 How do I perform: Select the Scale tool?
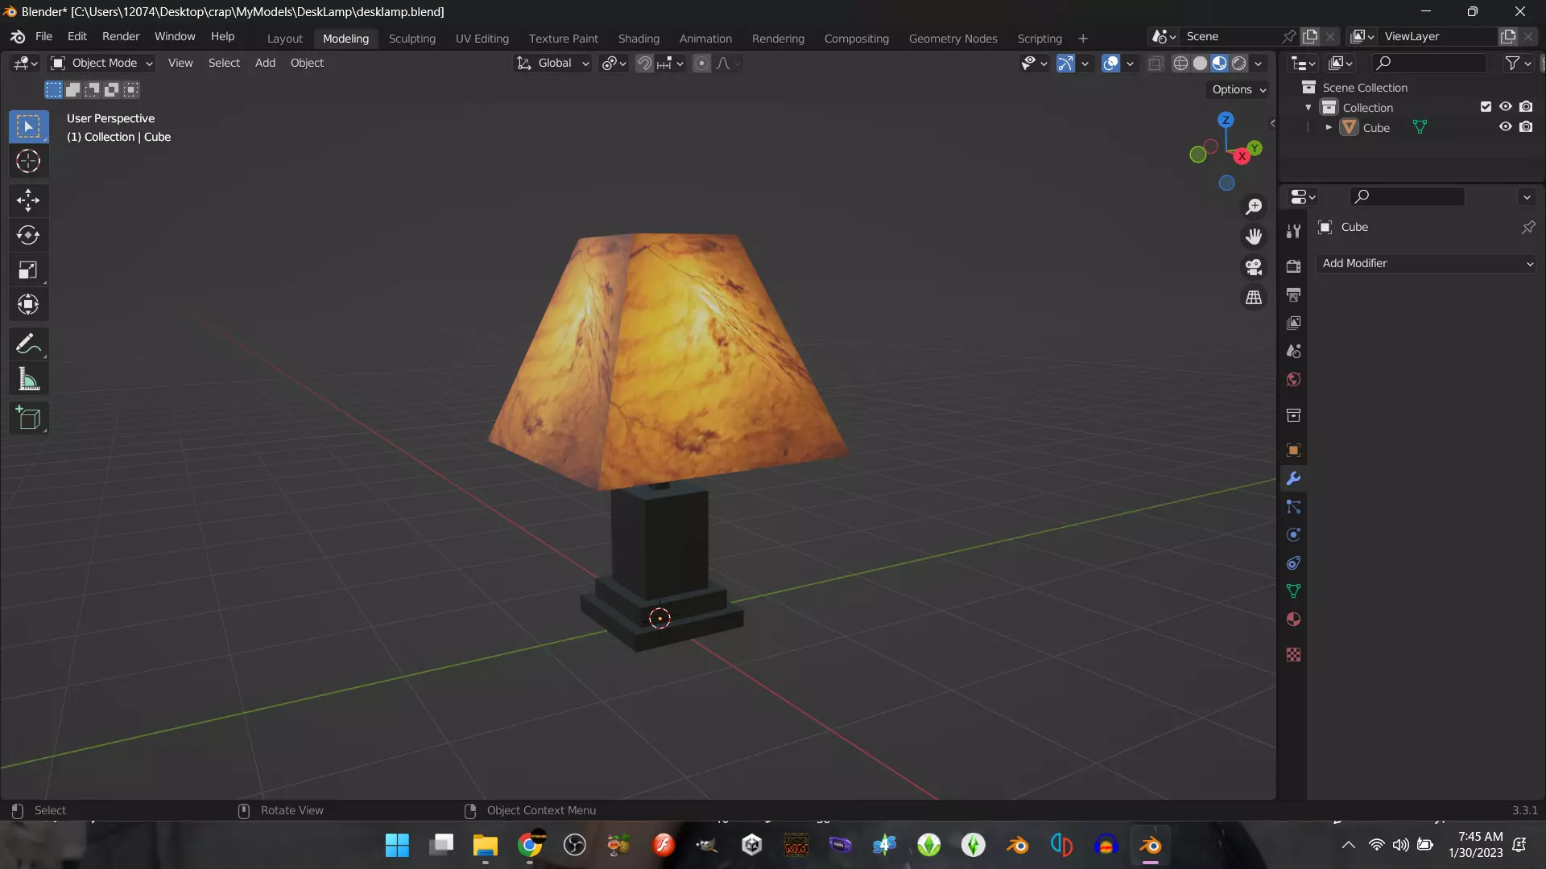(28, 270)
